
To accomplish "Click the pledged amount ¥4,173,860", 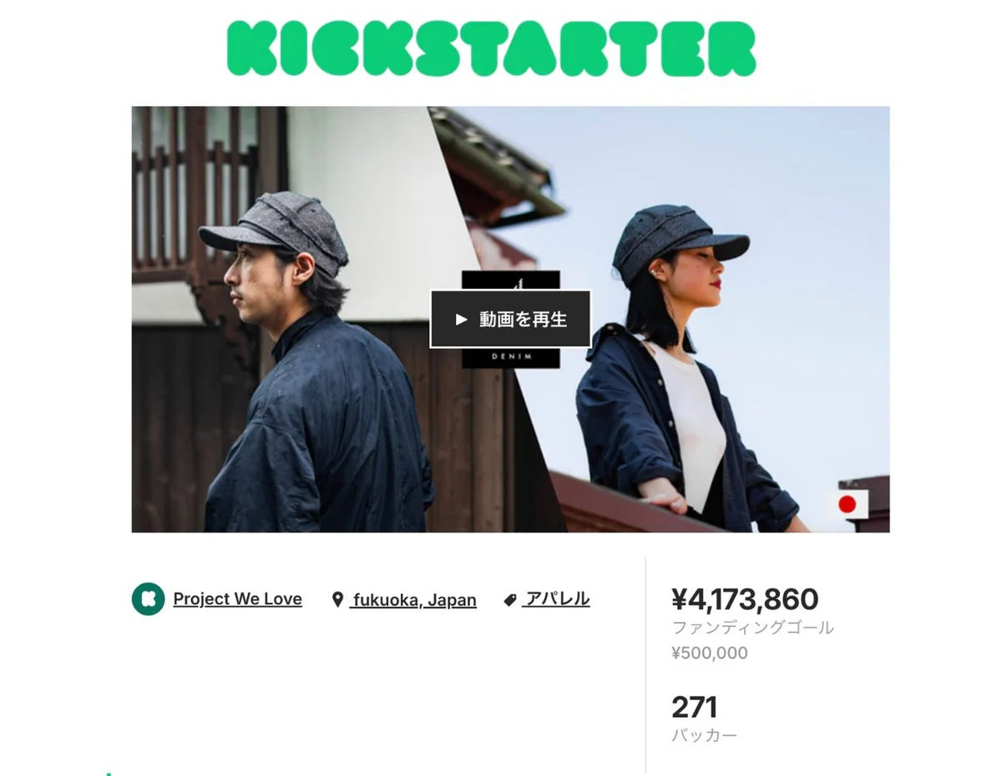I will point(745,599).
